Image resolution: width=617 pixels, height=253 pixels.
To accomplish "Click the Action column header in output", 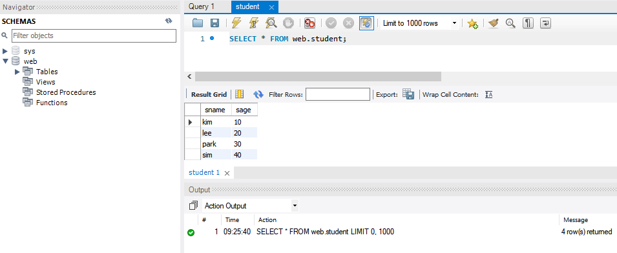I will [267, 220].
